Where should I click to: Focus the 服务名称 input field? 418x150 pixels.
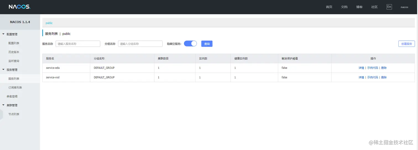(78, 44)
